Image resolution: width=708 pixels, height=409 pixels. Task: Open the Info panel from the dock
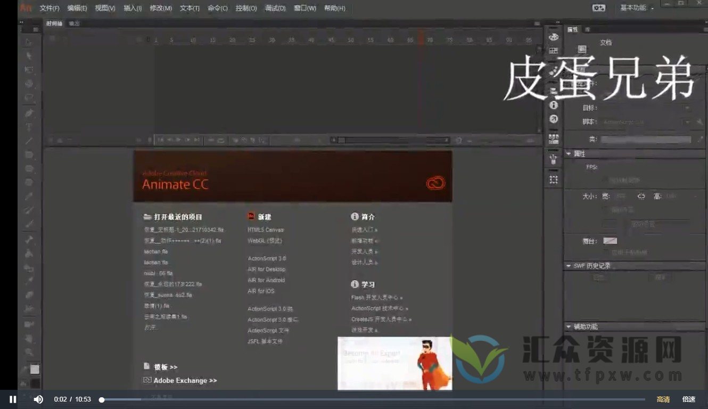click(x=554, y=106)
